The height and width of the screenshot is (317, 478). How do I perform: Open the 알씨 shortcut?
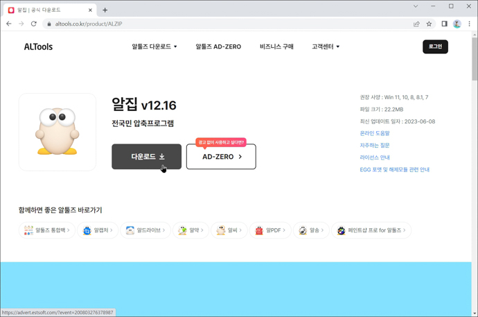pos(229,230)
